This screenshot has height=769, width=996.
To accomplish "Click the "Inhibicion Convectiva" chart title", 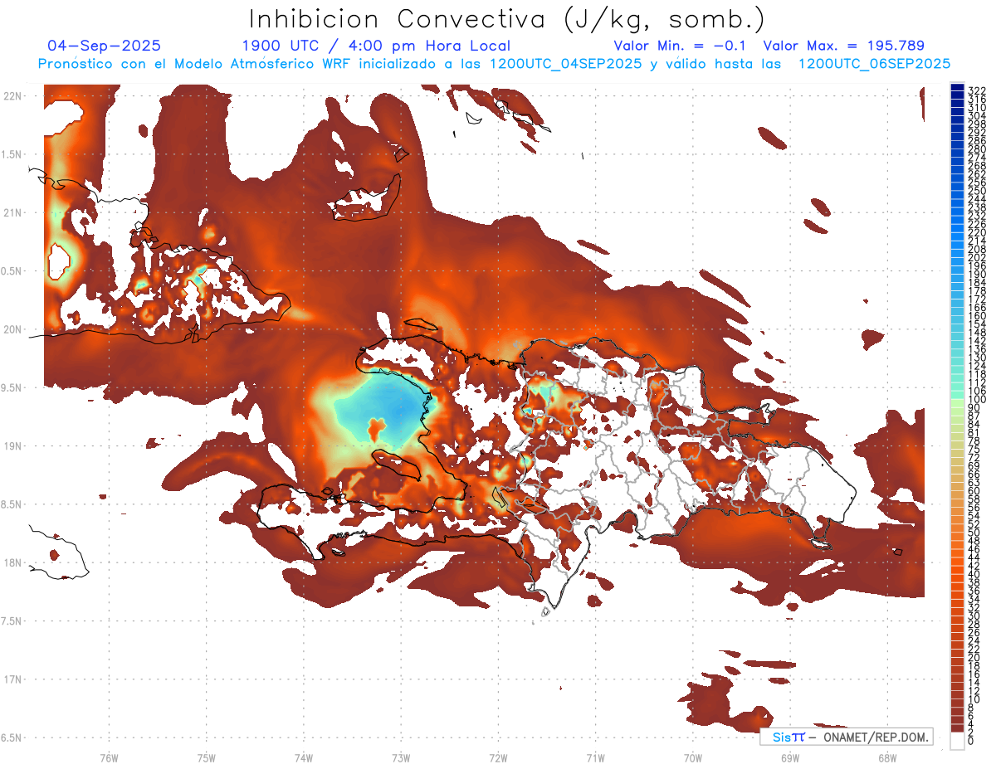I will point(507,19).
